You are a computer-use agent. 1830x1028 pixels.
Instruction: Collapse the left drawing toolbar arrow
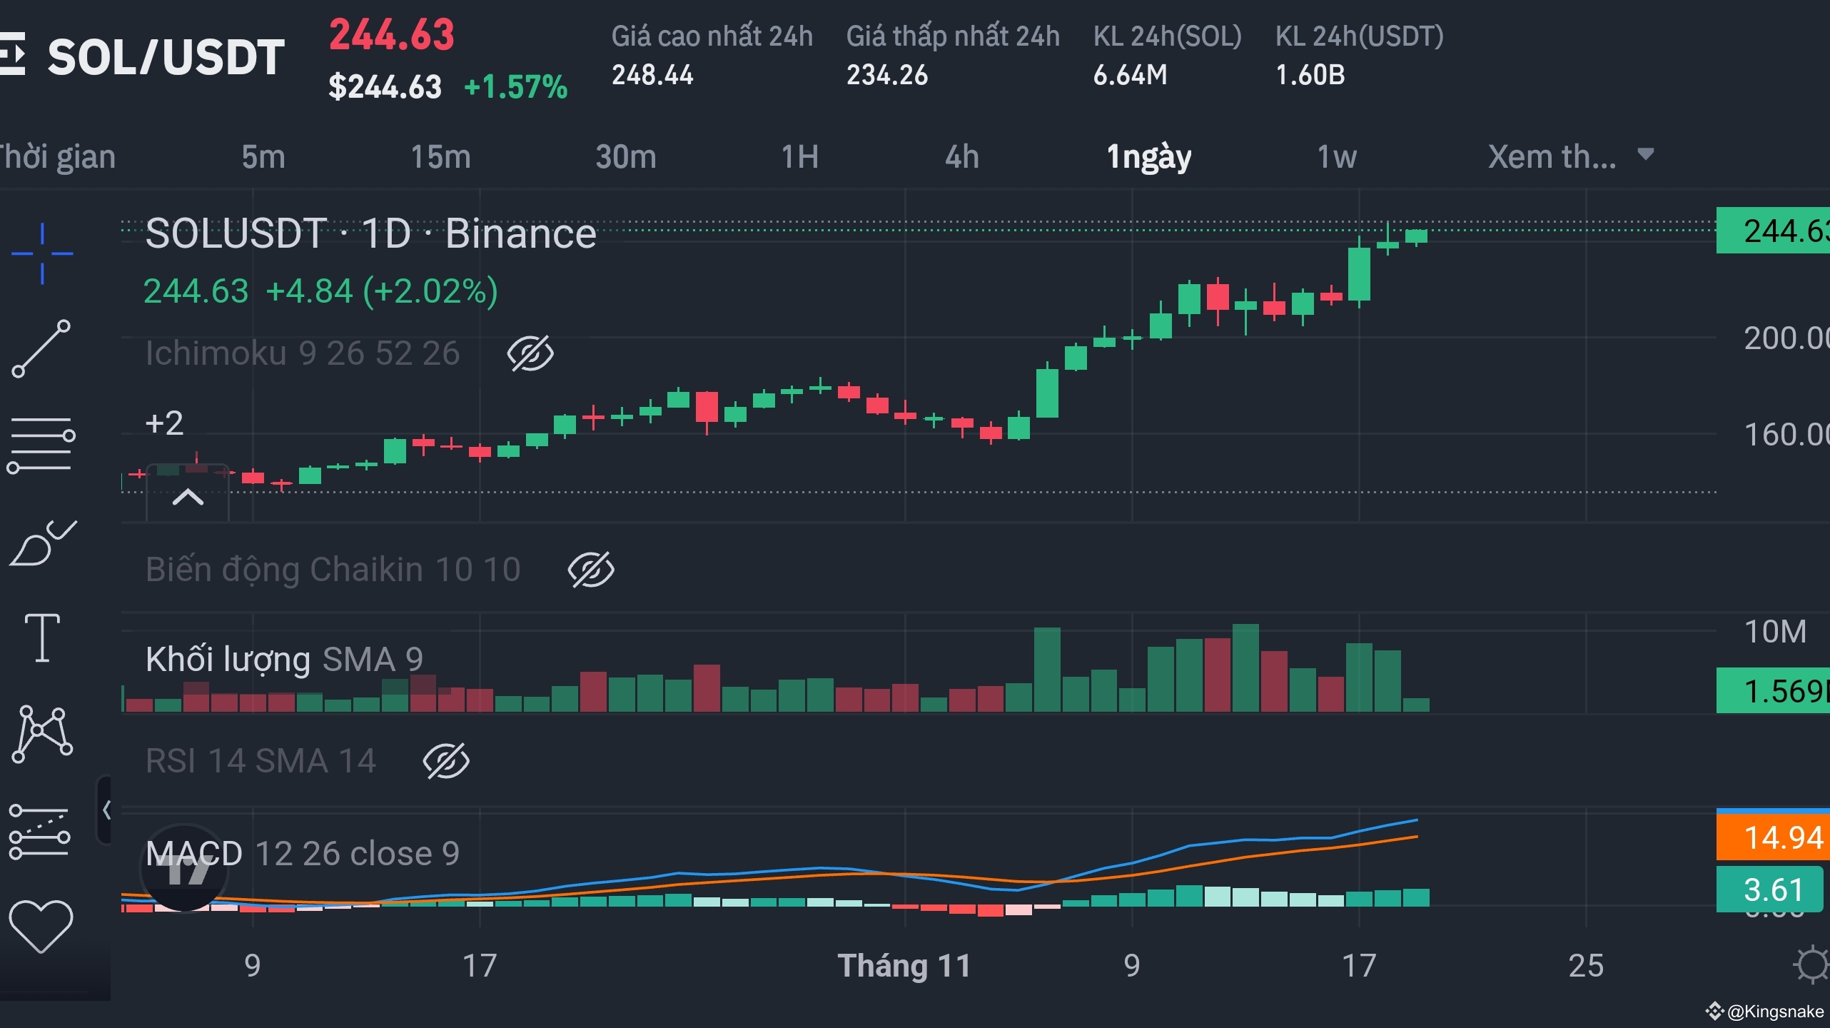point(106,810)
